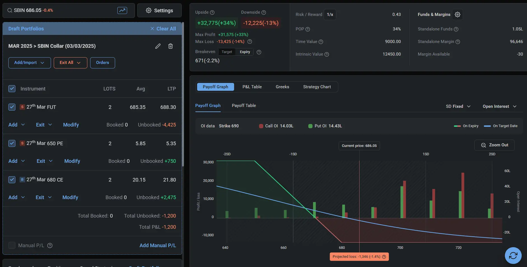This screenshot has width=527, height=267.
Task: Show help for Max Loss
Action: (x=250, y=42)
